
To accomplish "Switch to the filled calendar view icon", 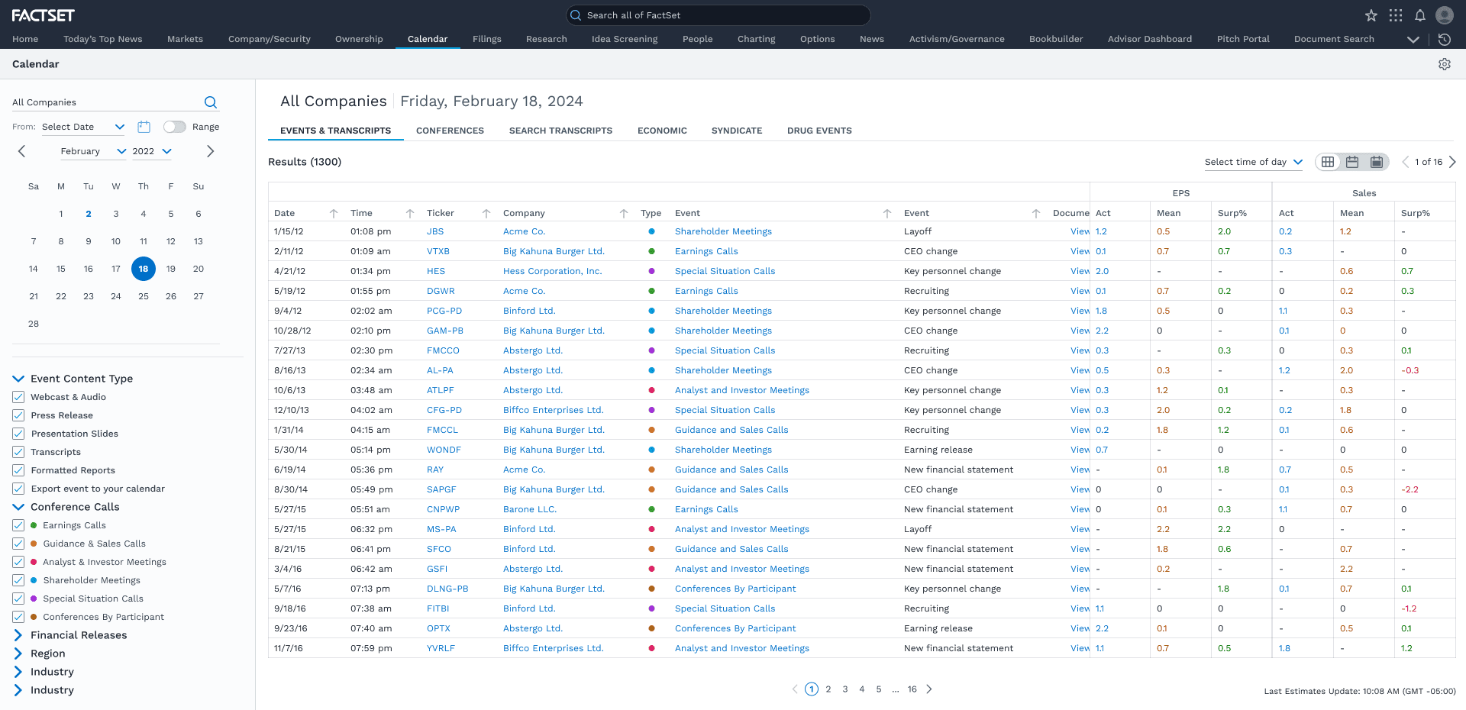I will 1377,162.
